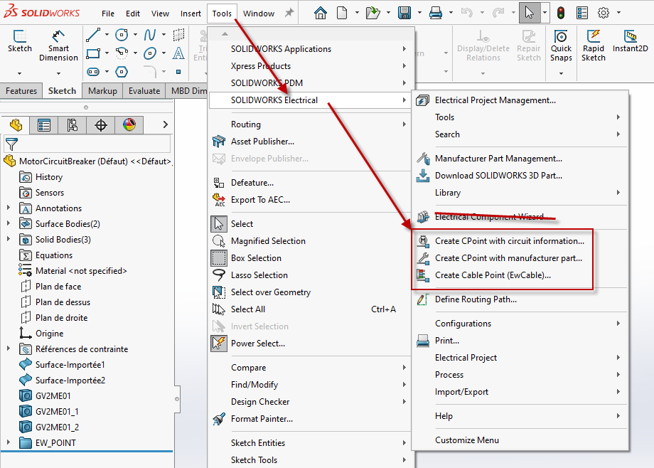Select the Circle sketch tool
Image resolution: width=654 pixels, height=468 pixels.
point(122,35)
